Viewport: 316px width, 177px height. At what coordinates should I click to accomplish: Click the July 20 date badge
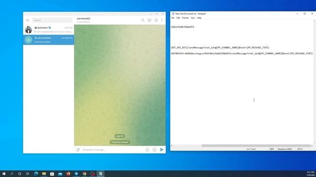tap(119, 136)
